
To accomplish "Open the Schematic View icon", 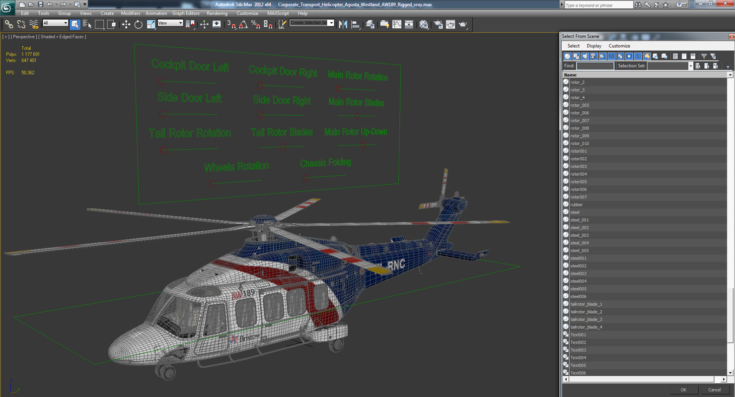I will [409, 24].
